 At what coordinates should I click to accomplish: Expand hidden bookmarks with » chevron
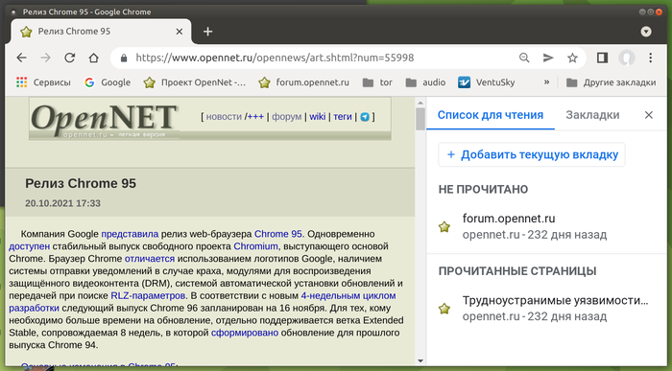click(x=546, y=82)
